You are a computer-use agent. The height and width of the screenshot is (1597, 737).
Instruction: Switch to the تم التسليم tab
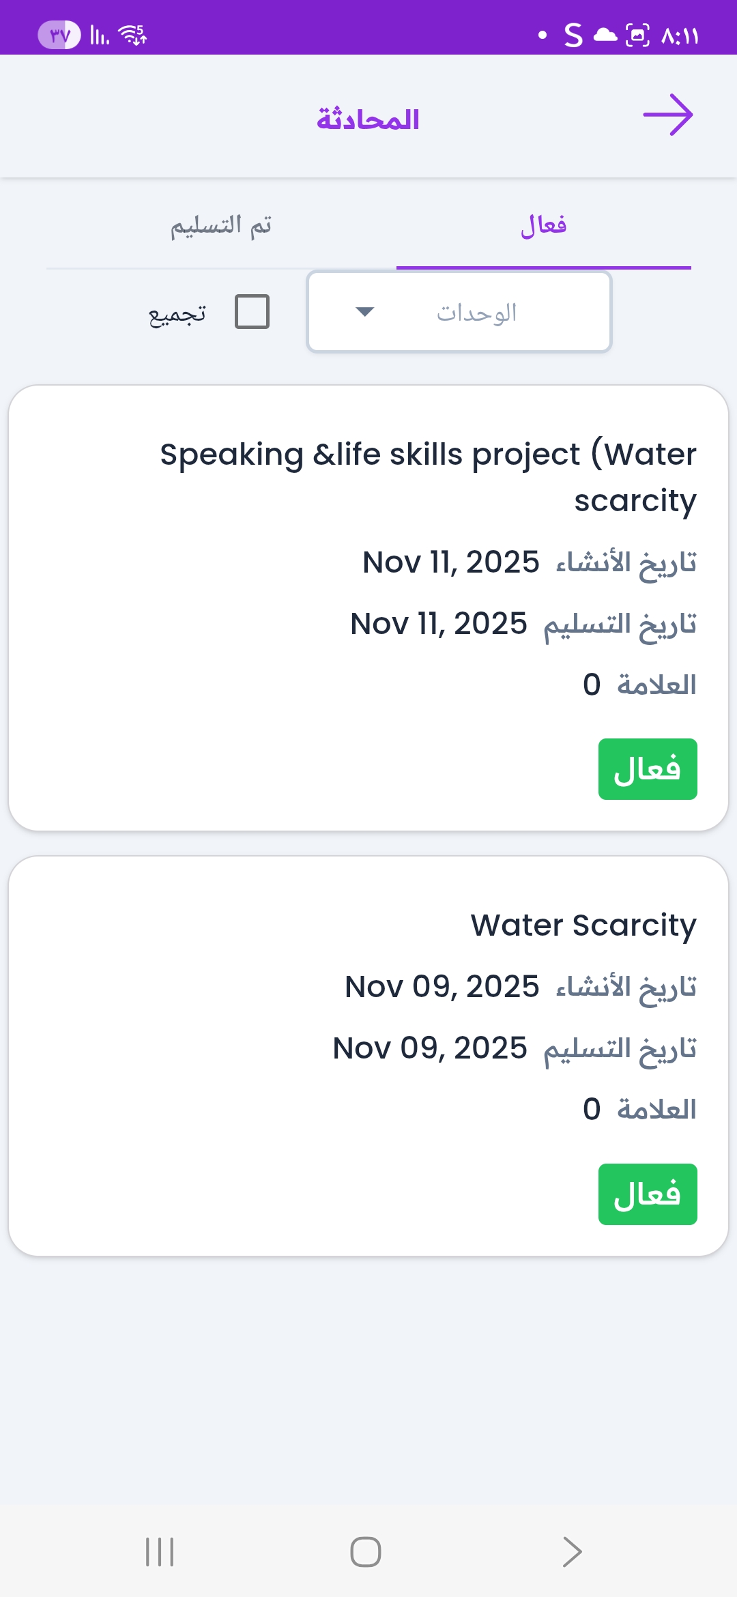[221, 225]
